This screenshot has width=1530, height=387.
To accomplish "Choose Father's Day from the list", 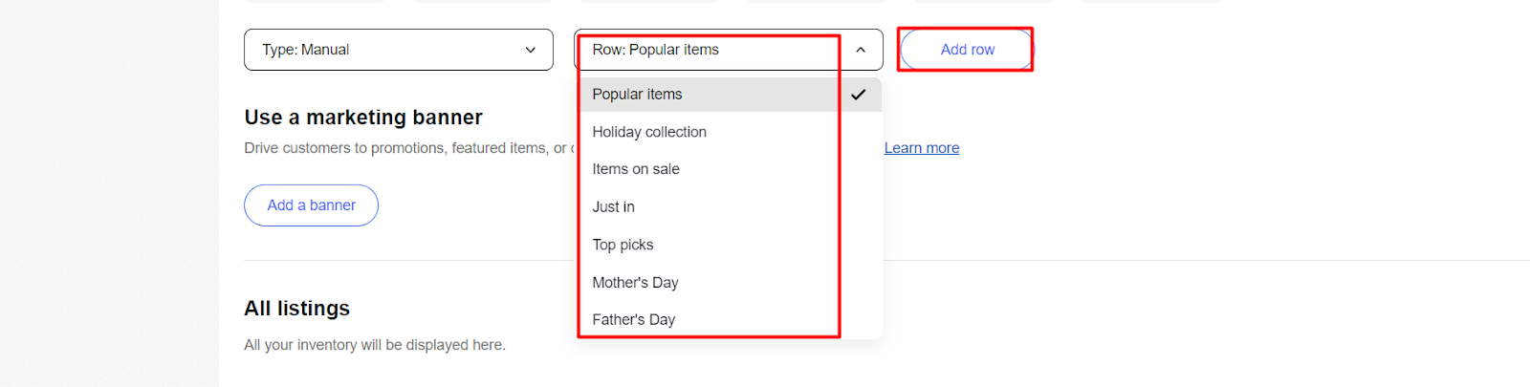I will 633,319.
